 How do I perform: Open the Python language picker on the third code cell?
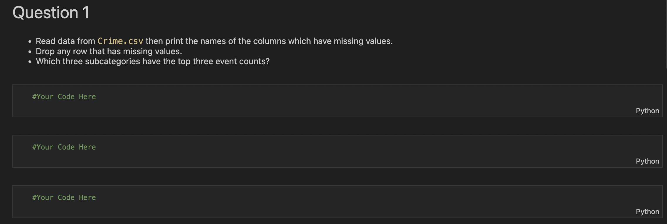(647, 212)
